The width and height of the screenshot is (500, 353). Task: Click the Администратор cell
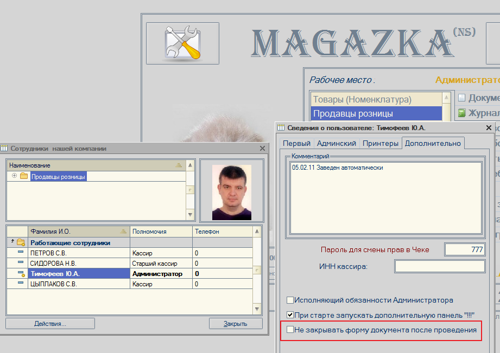coord(161,274)
